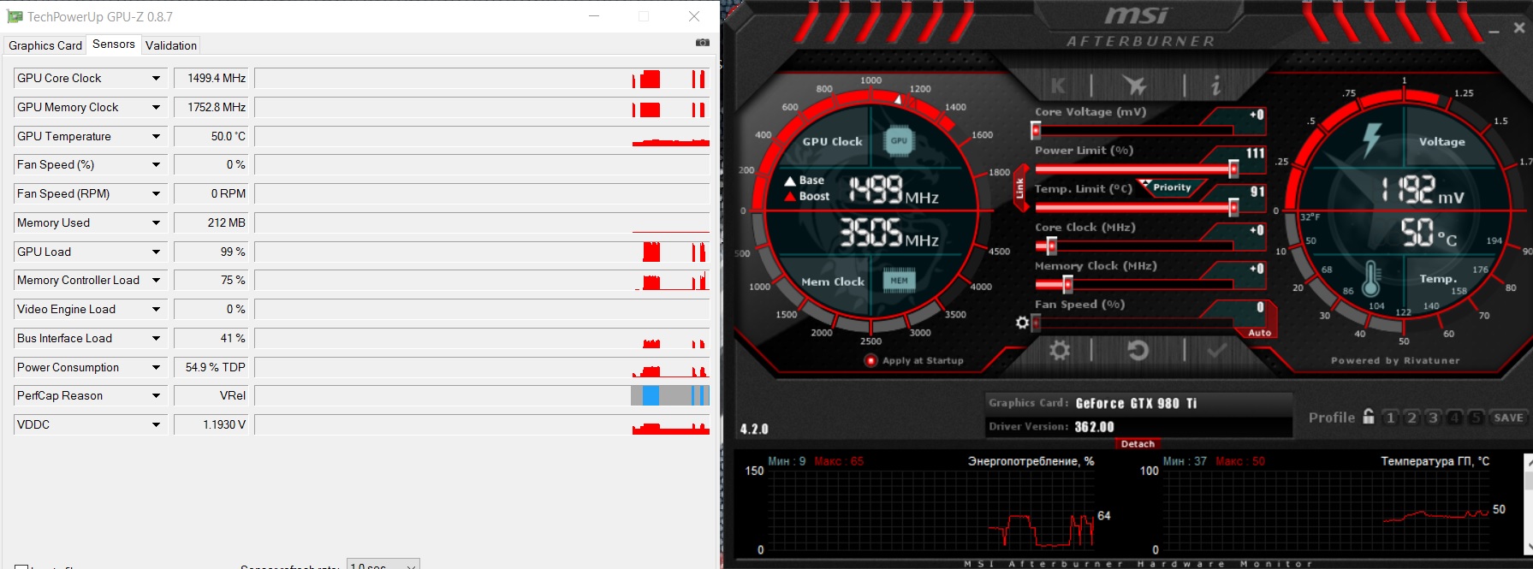Open VDDC sensor dropdown
Screen dimensions: 1533x569
(156, 424)
